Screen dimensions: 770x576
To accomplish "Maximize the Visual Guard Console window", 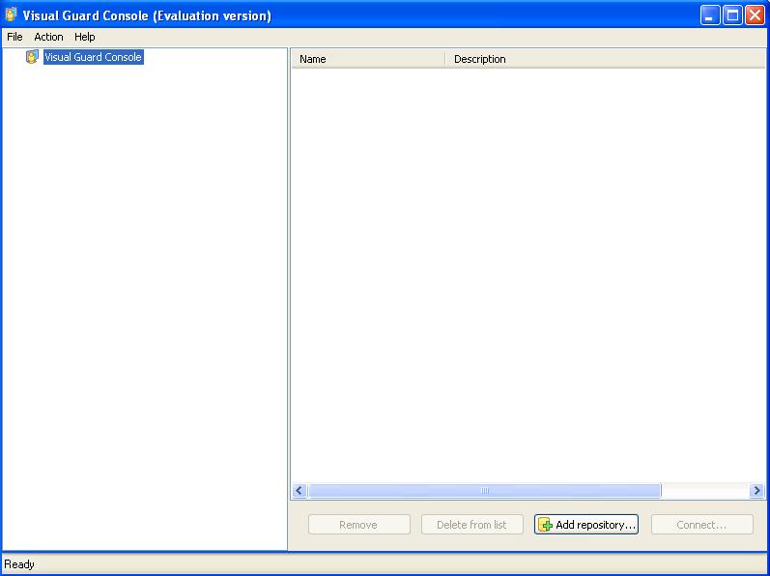I will [732, 15].
